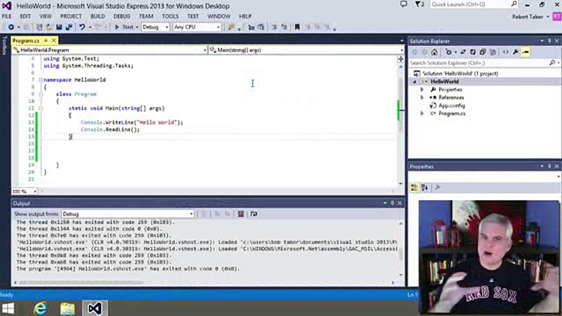
Task: Open the notifications flag icon
Action: (419, 4)
